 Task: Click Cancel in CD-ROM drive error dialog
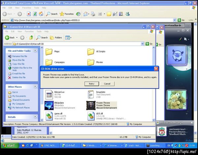(x=107, y=84)
